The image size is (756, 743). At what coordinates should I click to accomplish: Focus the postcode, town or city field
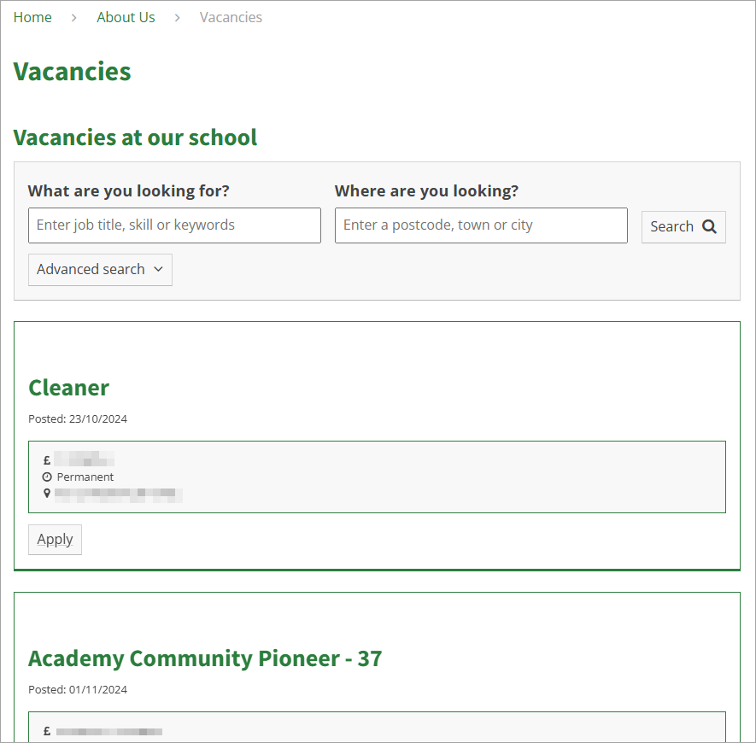481,225
